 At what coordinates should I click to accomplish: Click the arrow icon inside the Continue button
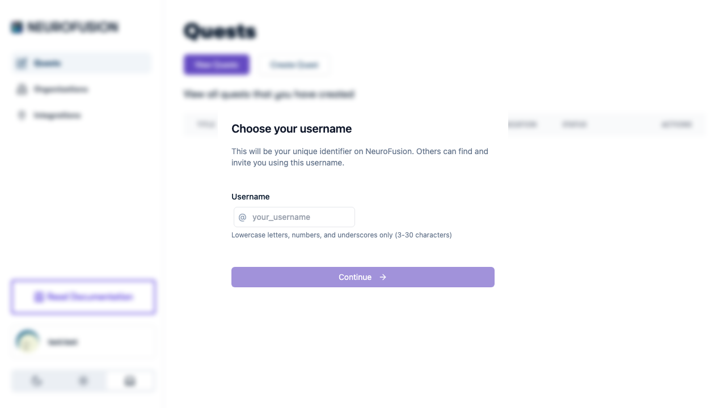(383, 277)
